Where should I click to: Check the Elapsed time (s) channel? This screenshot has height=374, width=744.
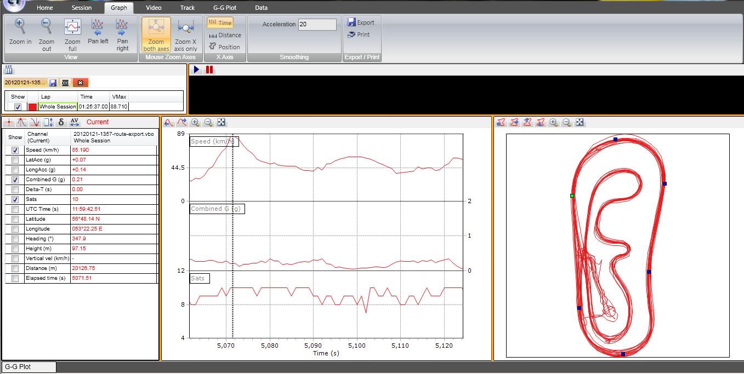tap(15, 278)
